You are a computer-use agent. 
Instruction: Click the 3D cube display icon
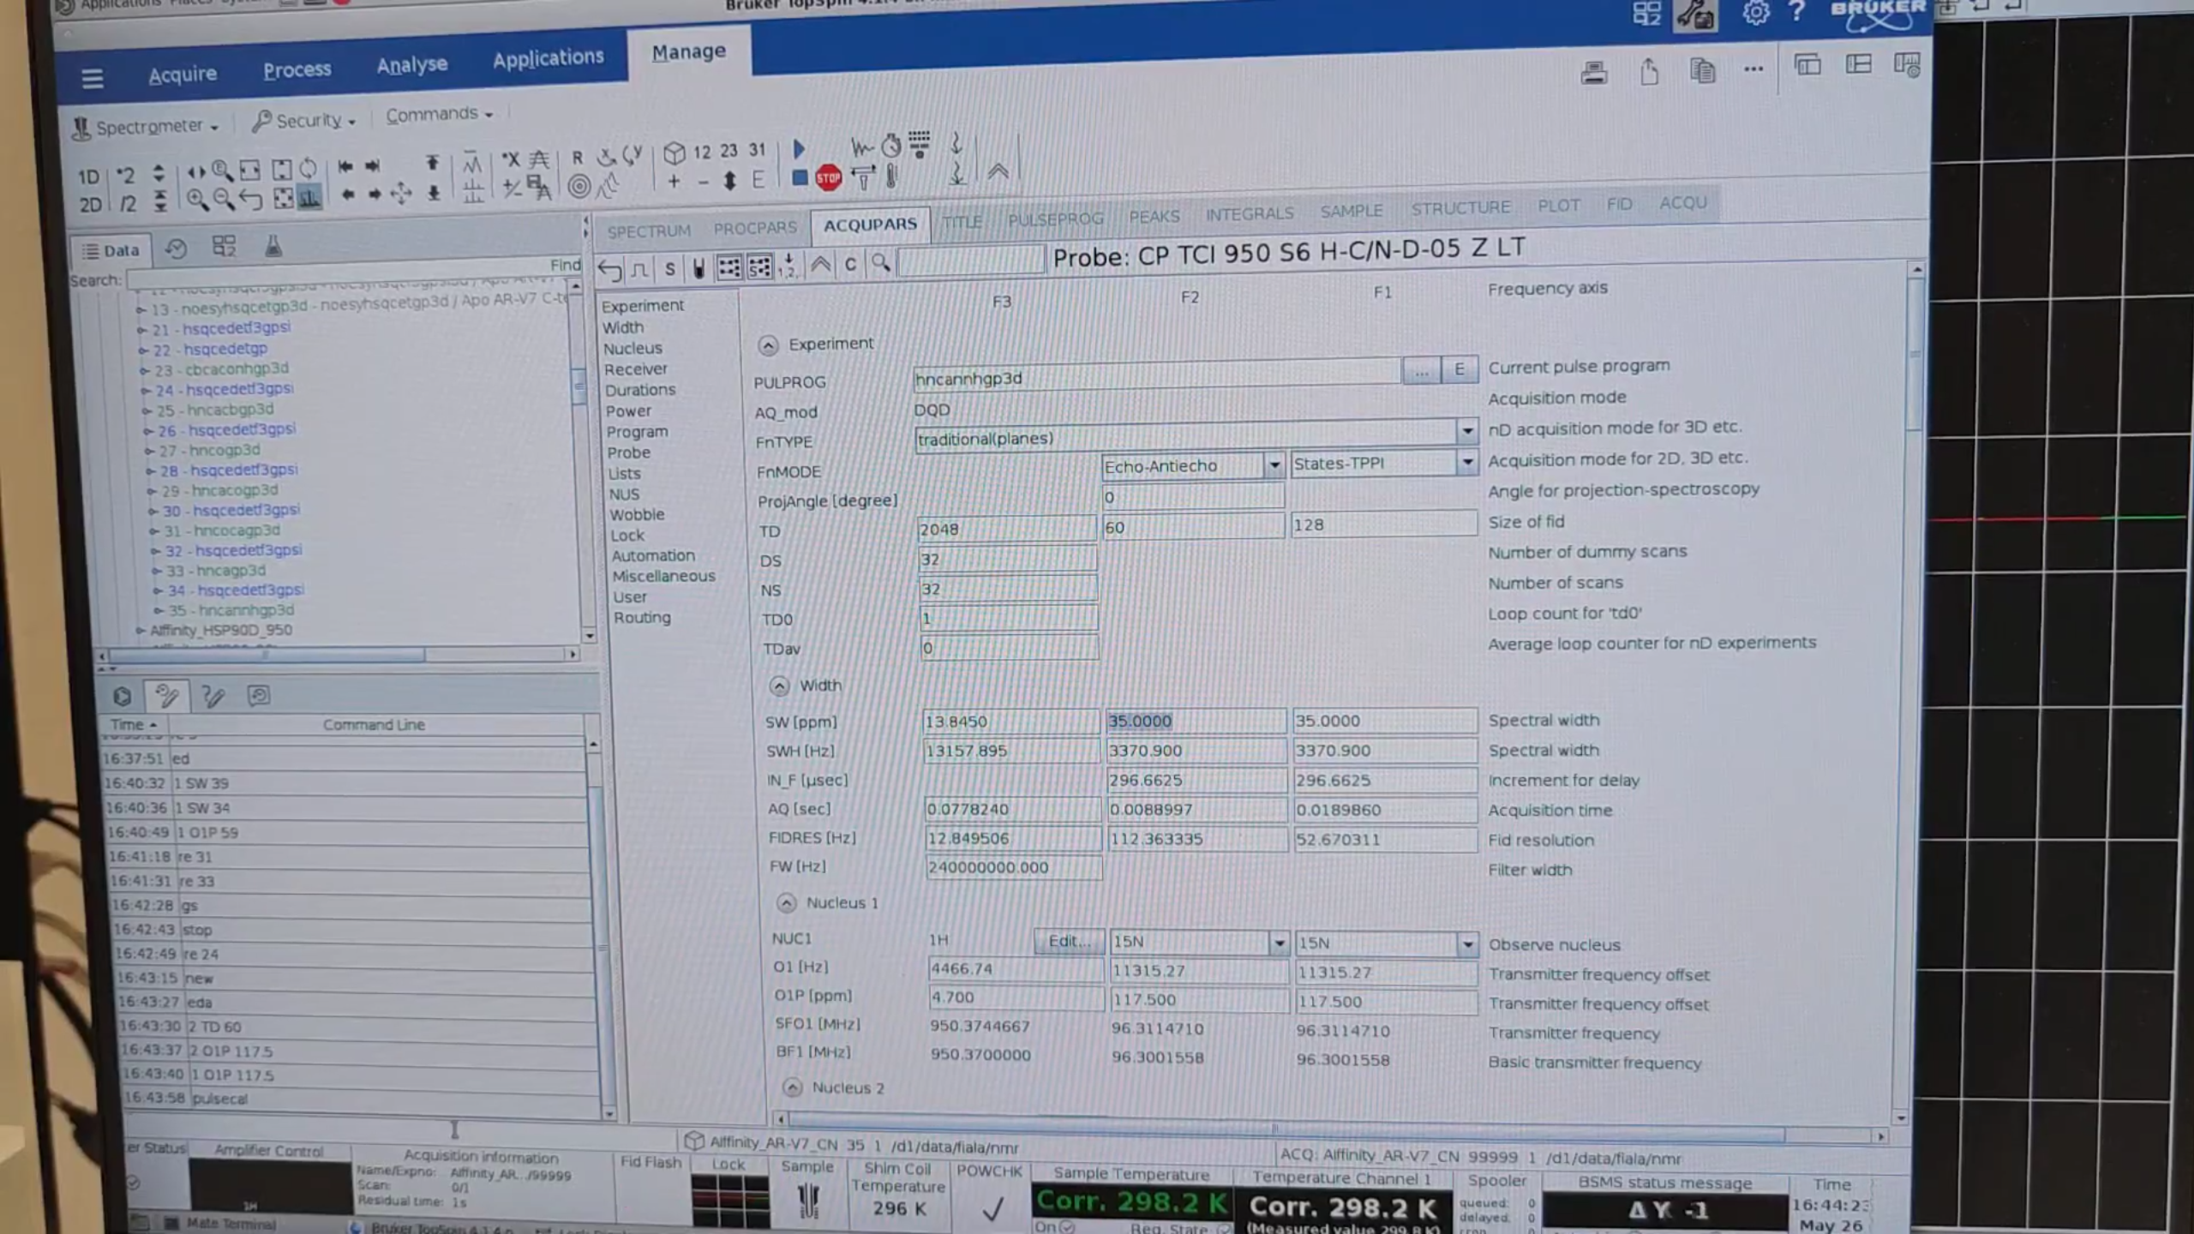(674, 153)
